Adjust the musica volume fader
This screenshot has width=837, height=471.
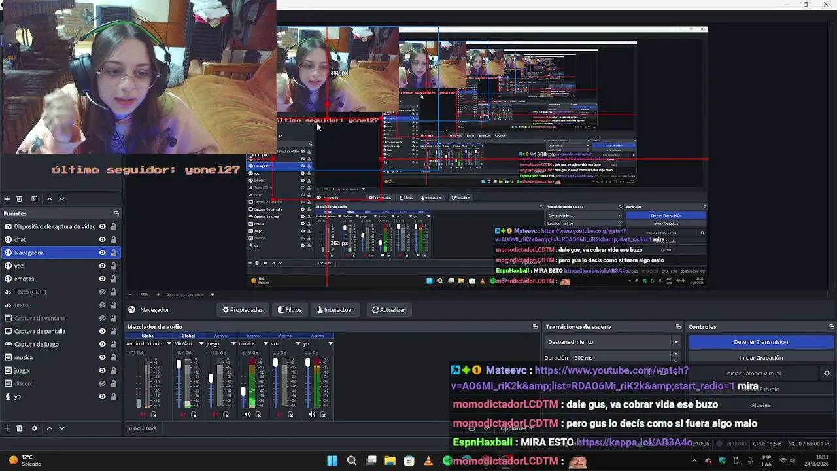pyautogui.click(x=243, y=391)
